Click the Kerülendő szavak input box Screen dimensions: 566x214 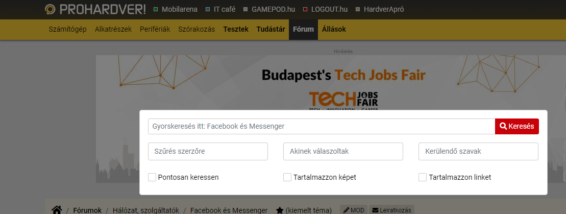(478, 152)
